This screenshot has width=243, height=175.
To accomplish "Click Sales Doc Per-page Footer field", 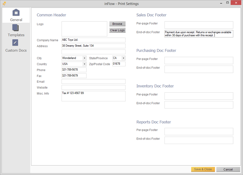I will tap(199, 25).
